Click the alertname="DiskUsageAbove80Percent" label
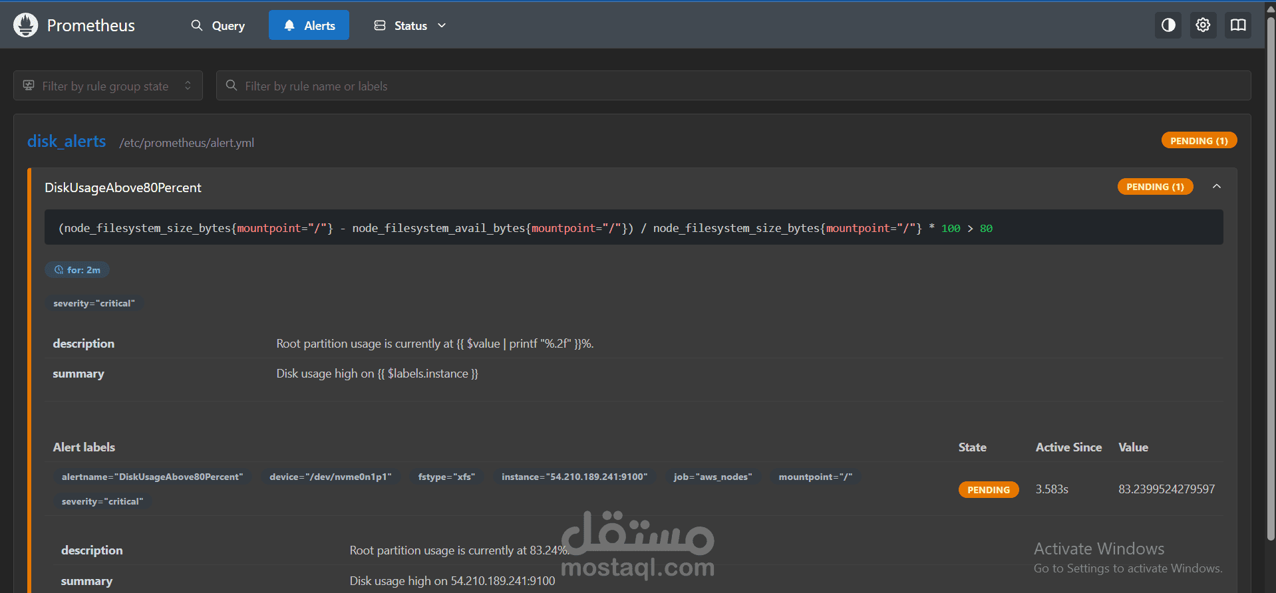 pyautogui.click(x=152, y=477)
